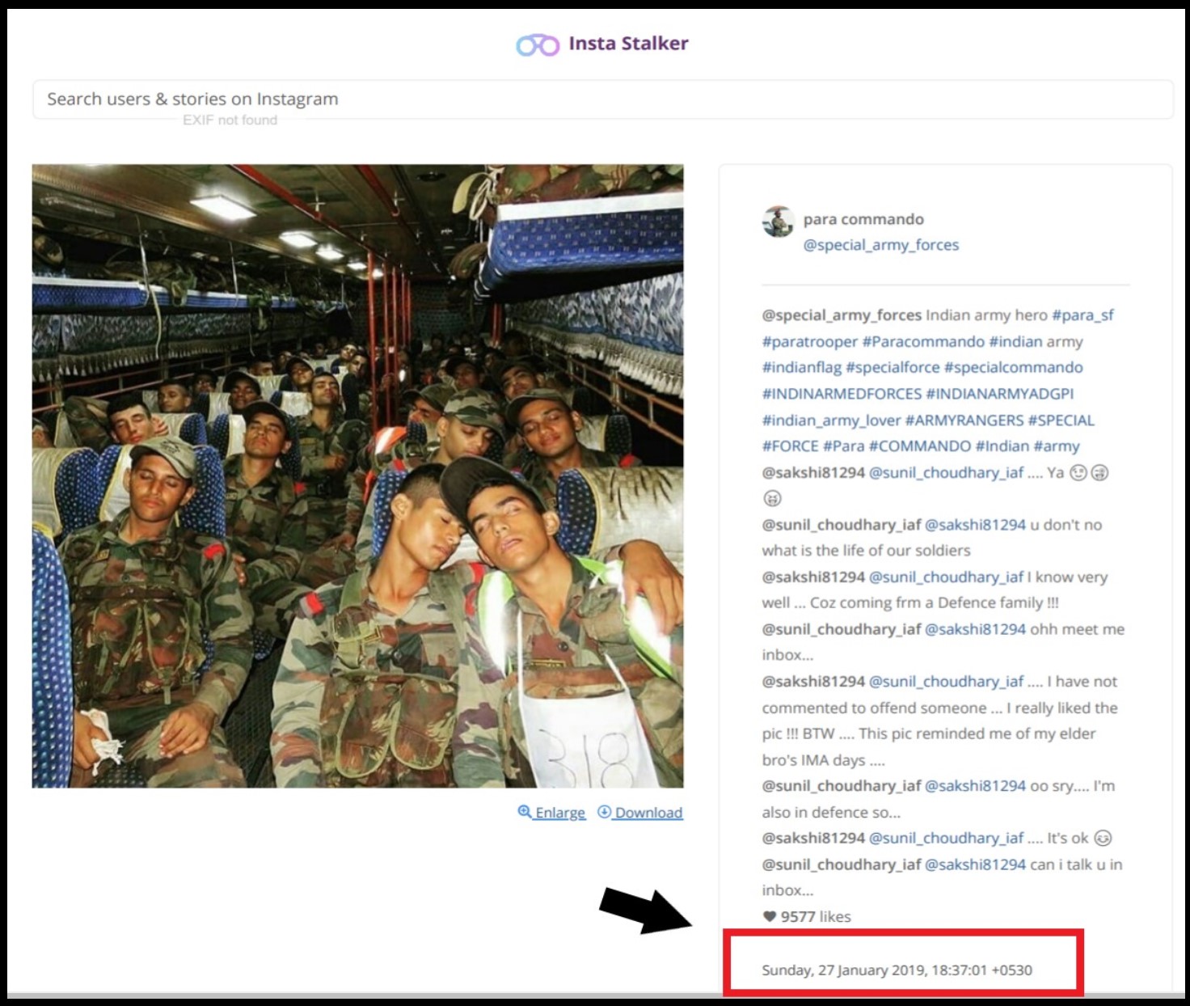Open the #para_sf hashtag
This screenshot has width=1190, height=1006.
[x=1082, y=315]
